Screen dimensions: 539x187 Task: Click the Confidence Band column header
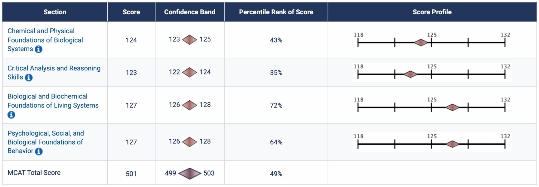[190, 12]
